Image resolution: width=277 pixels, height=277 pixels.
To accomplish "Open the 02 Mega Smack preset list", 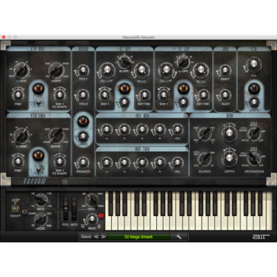I will point(138,236).
